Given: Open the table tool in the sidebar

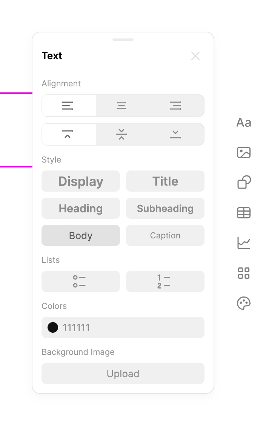Looking at the screenshot, I should [243, 213].
